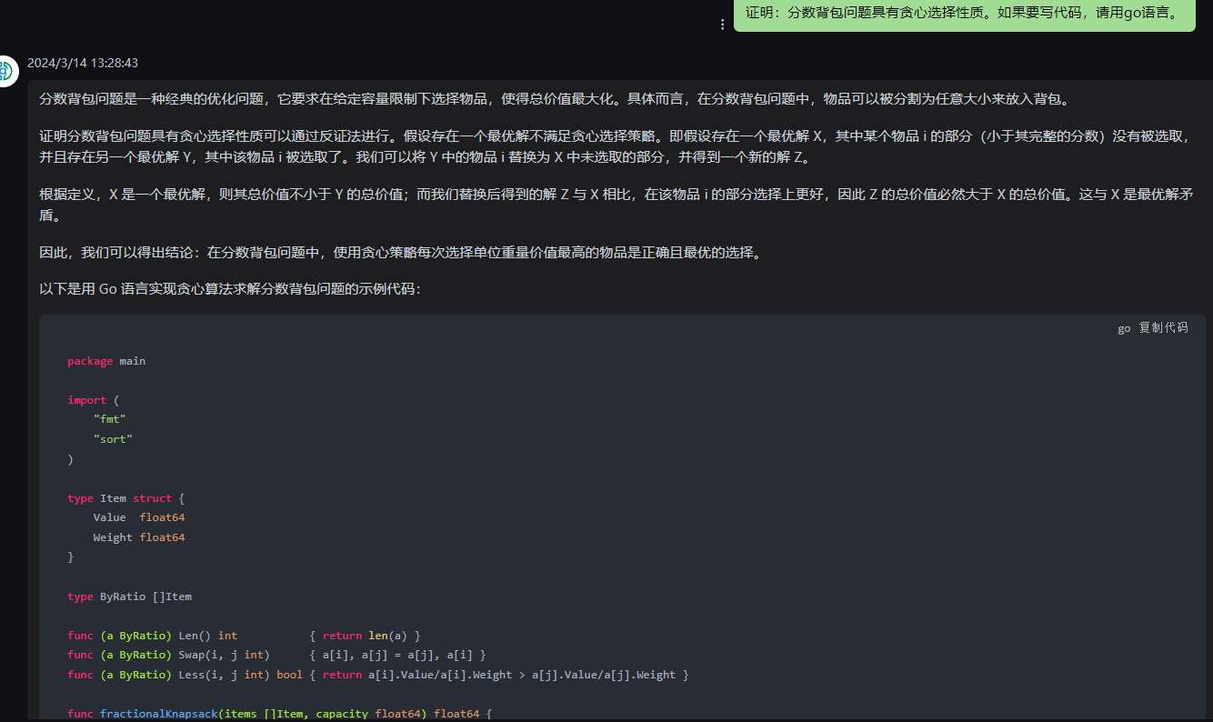Click the timestamp 2024/3/14 13:28:43
This screenshot has width=1213, height=722.
click(83, 63)
